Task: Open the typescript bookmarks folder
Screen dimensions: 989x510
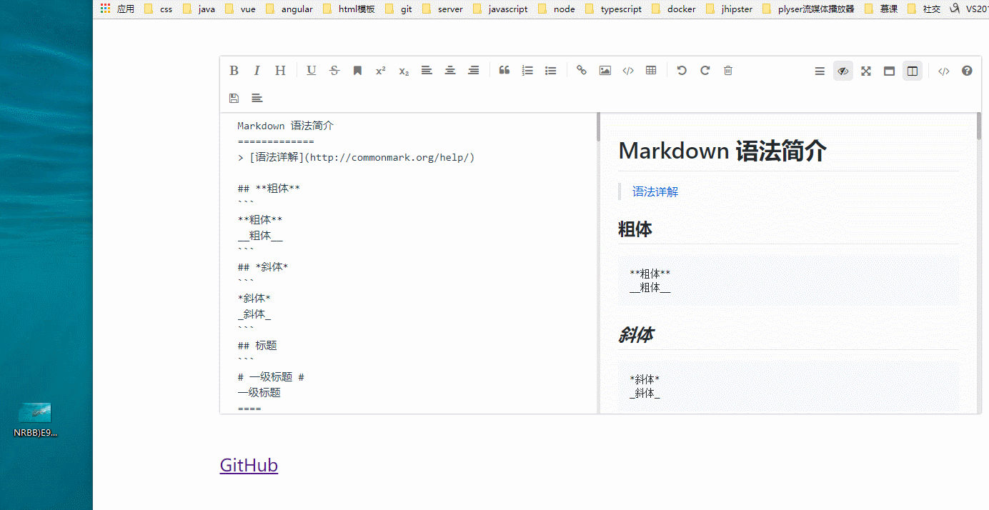Action: [x=613, y=9]
